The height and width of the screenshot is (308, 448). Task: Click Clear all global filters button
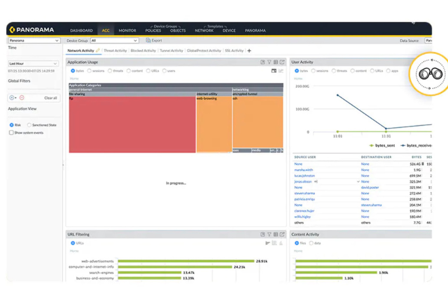50,97
